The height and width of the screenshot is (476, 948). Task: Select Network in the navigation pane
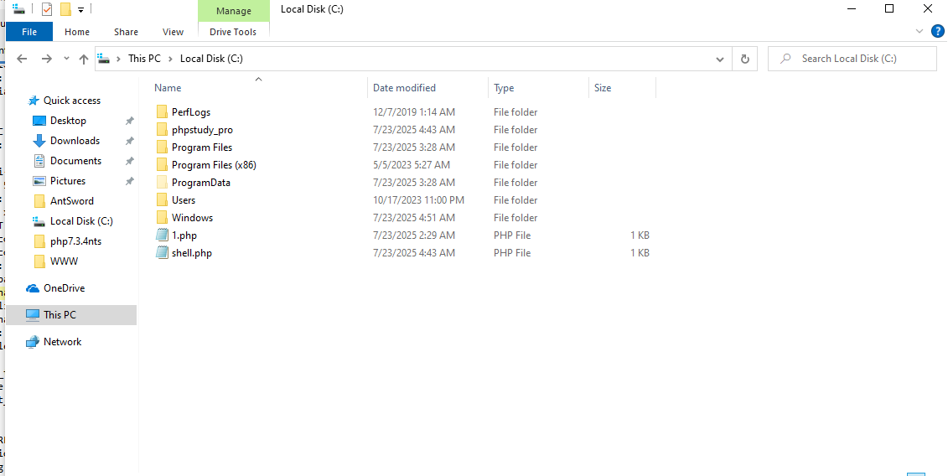coord(62,342)
